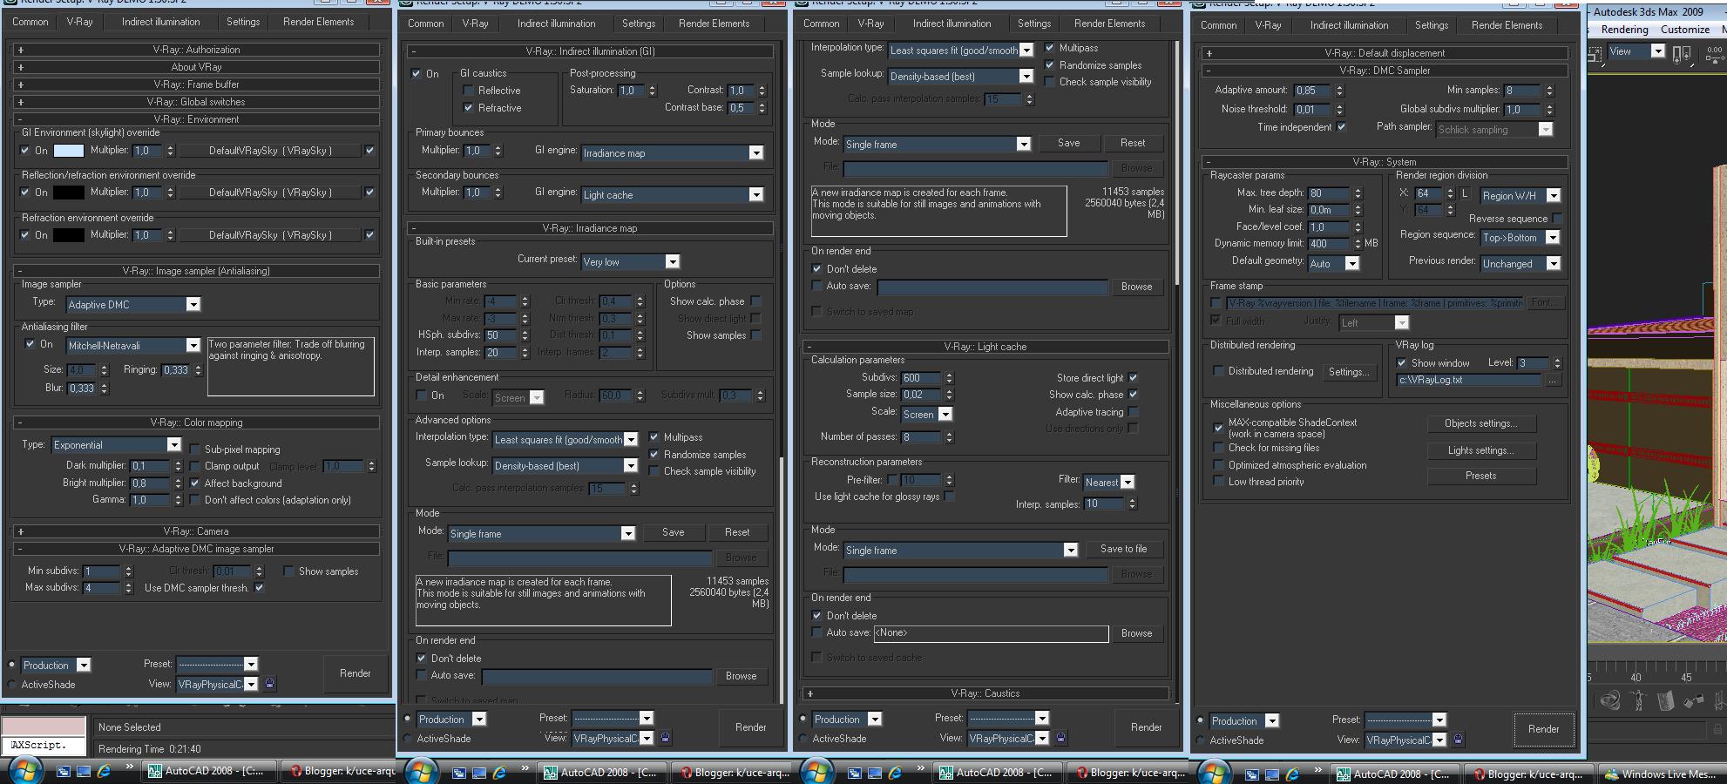Open the Light cache Filter Nearest dropdown
Image resolution: width=1727 pixels, height=784 pixels.
(1108, 482)
